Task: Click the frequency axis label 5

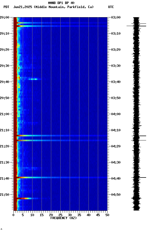Action: [x=23, y=215]
